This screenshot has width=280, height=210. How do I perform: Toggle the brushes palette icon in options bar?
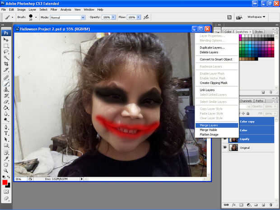click(229, 17)
